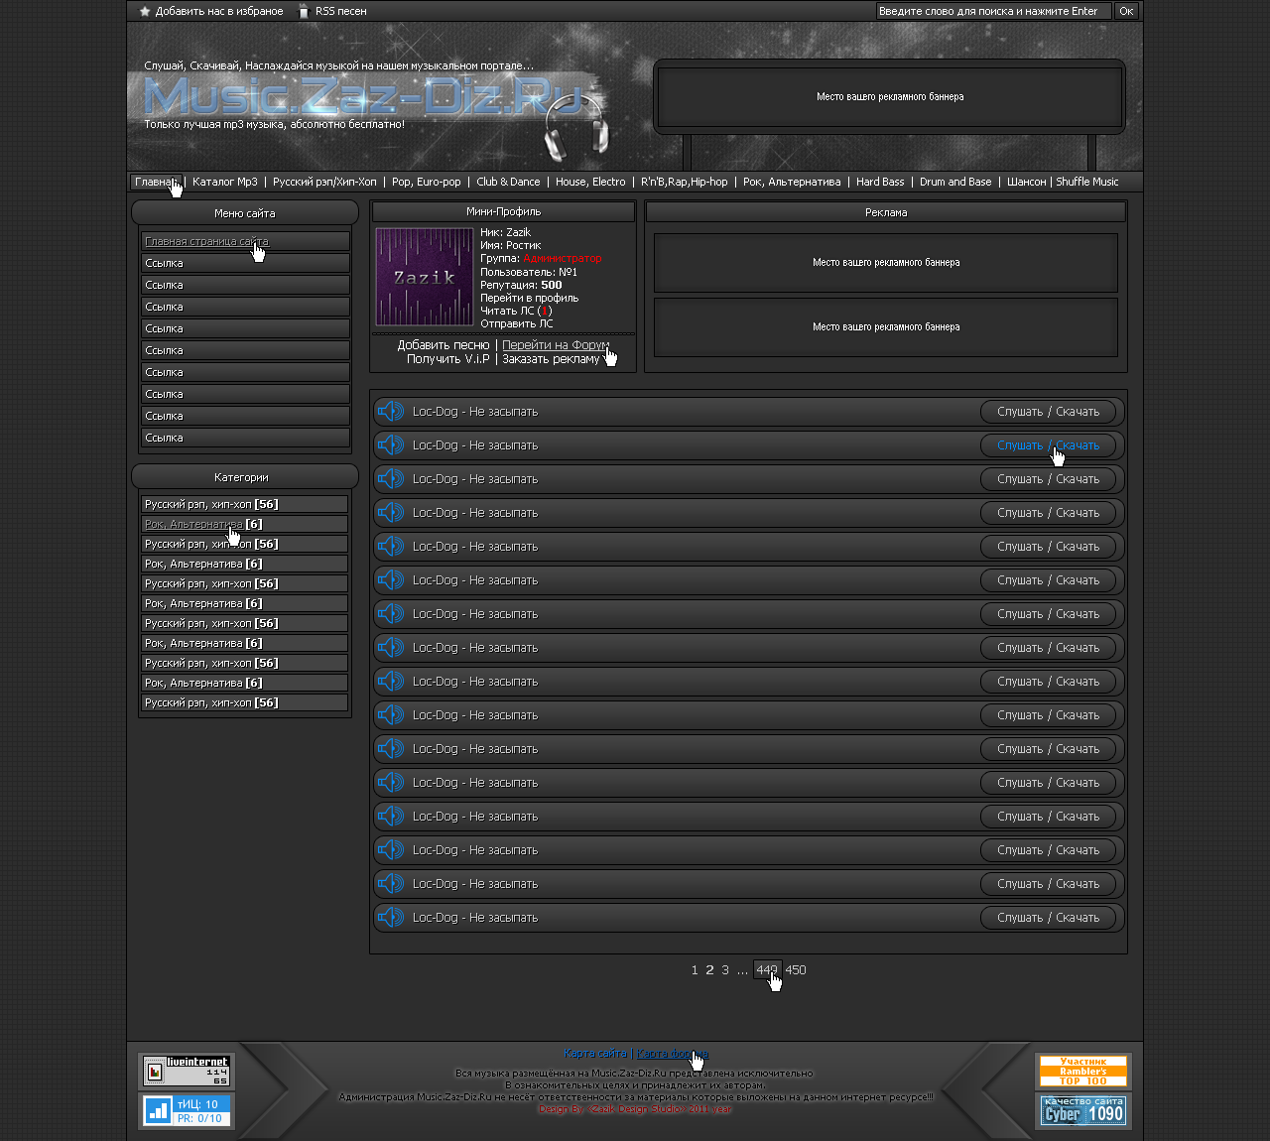This screenshot has height=1141, width=1270.
Task: Click Слушать / Скачать in the first track row
Action: tap(1048, 412)
